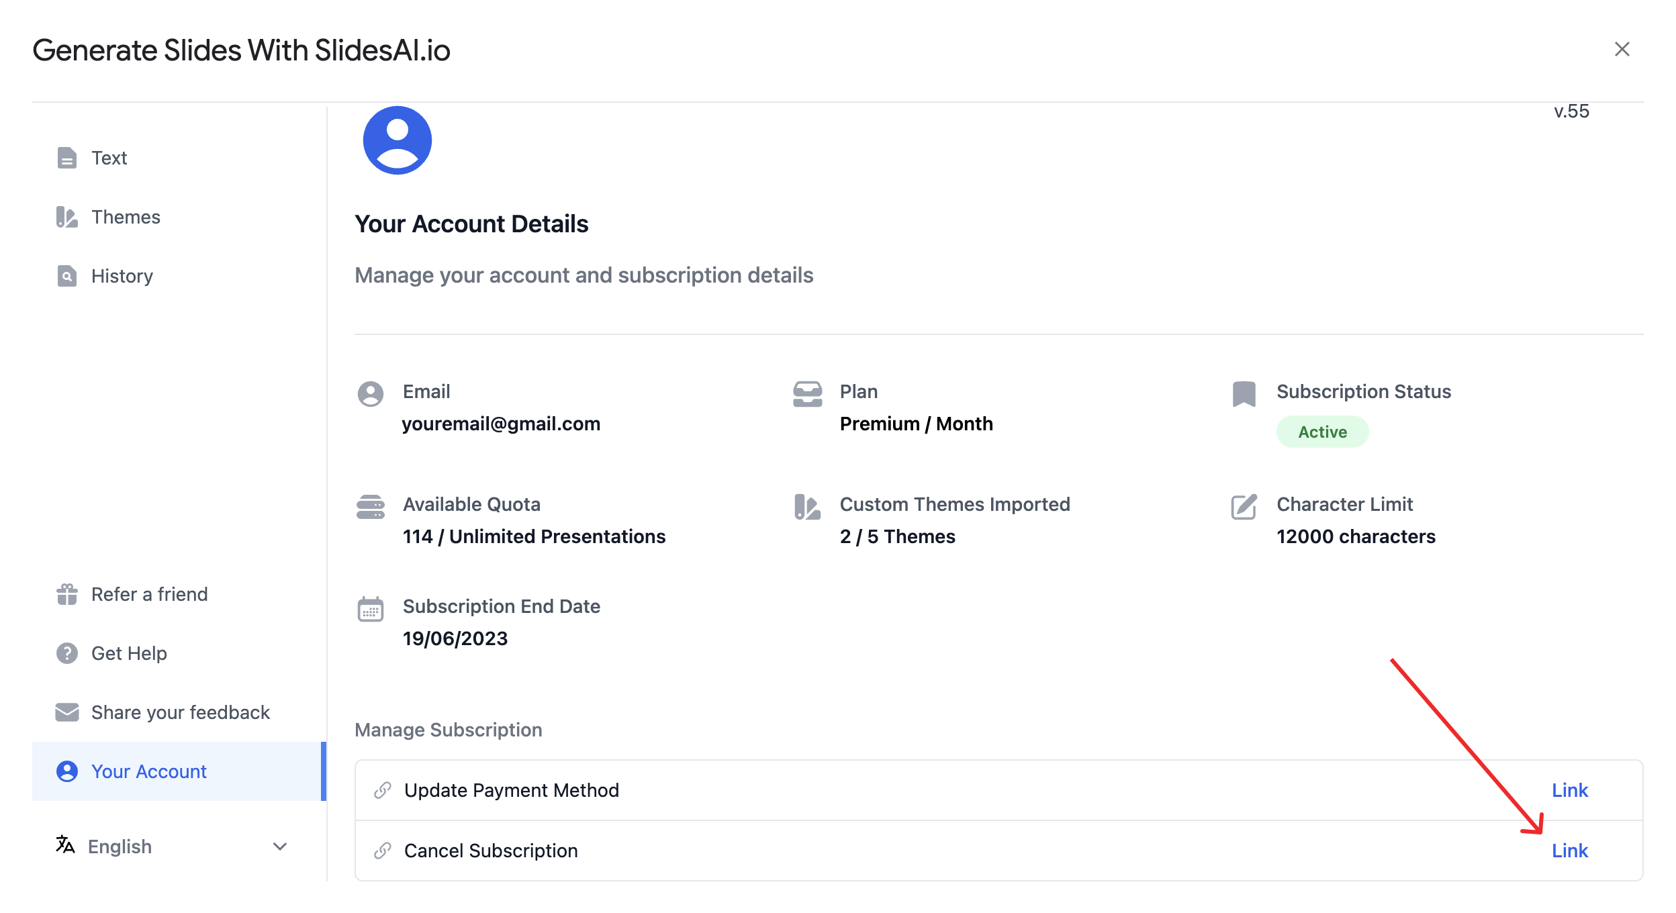Screen dimensions: 1676x913
Task: Click the Available Quota label
Action: tap(471, 504)
